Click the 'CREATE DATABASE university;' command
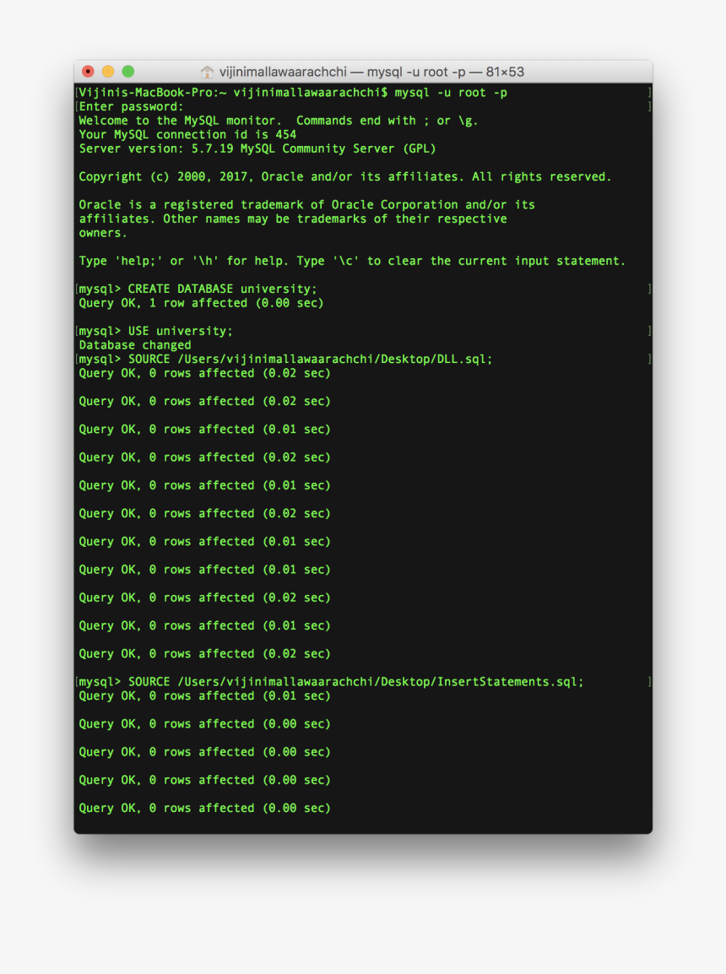The height and width of the screenshot is (974, 726). click(223, 289)
